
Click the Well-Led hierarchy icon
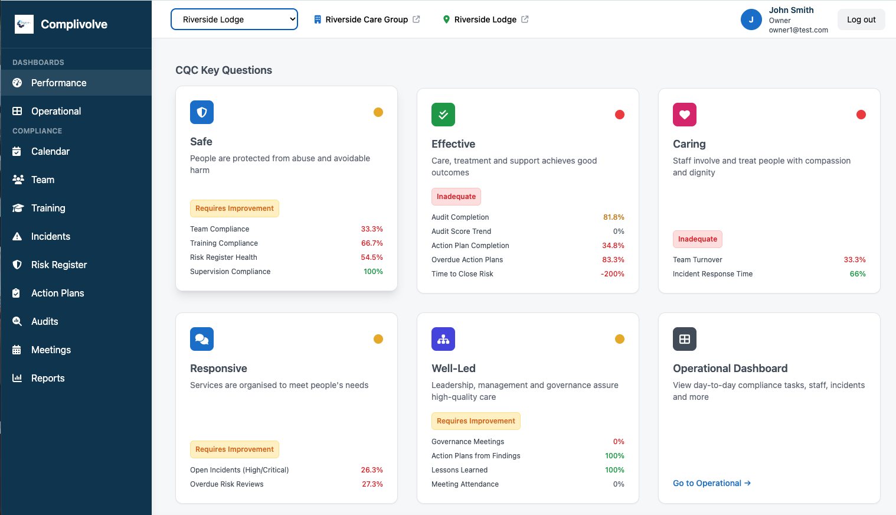(x=443, y=339)
